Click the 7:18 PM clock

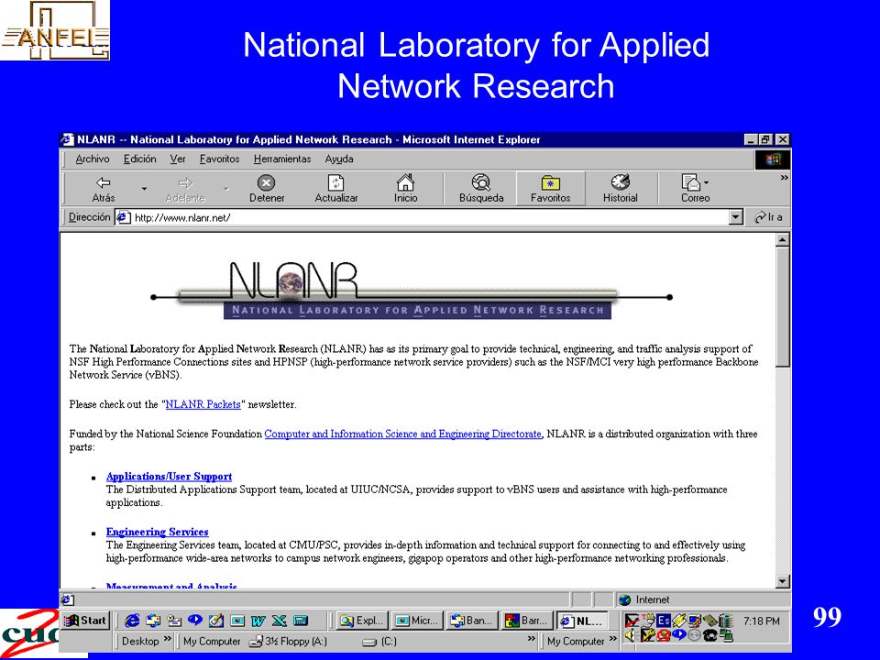click(x=761, y=621)
